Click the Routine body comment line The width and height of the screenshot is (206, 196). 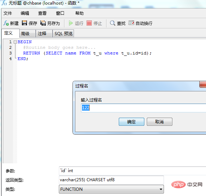click(x=59, y=47)
